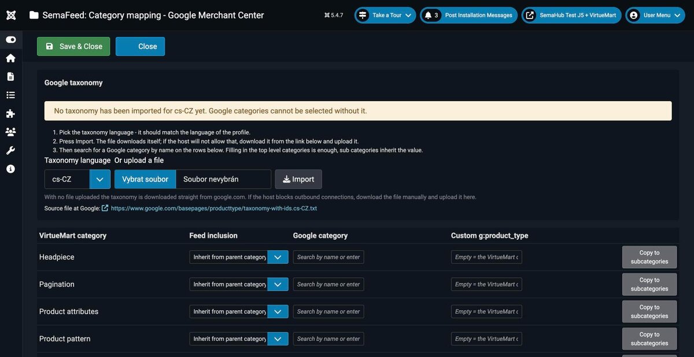Open Components puzzle icon in sidebar
Screen dimensions: 694x357
point(10,114)
